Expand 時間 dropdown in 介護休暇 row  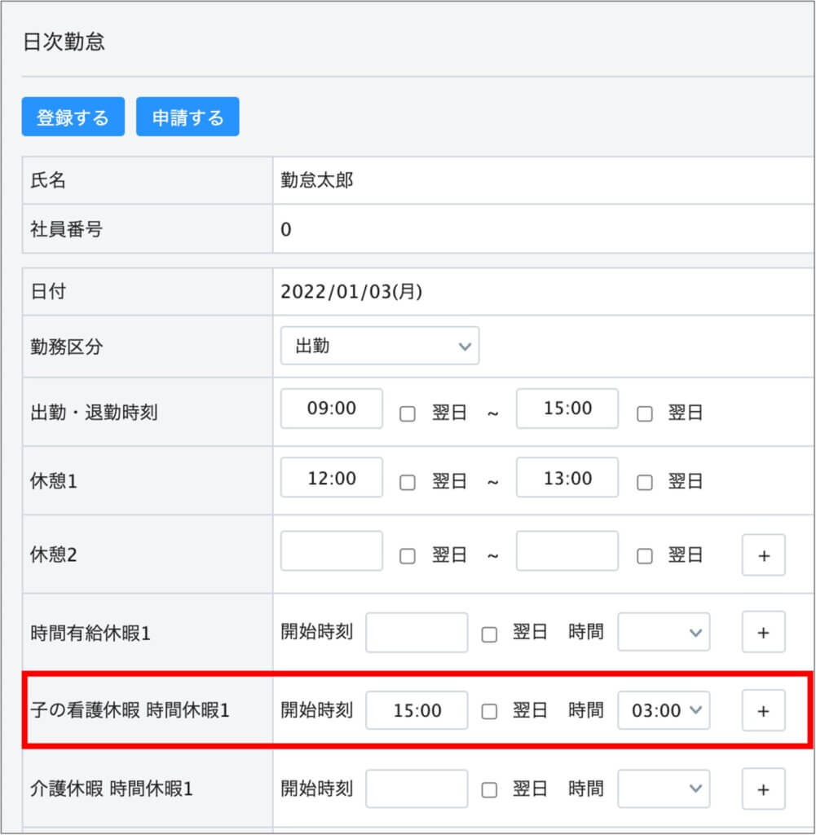click(663, 789)
